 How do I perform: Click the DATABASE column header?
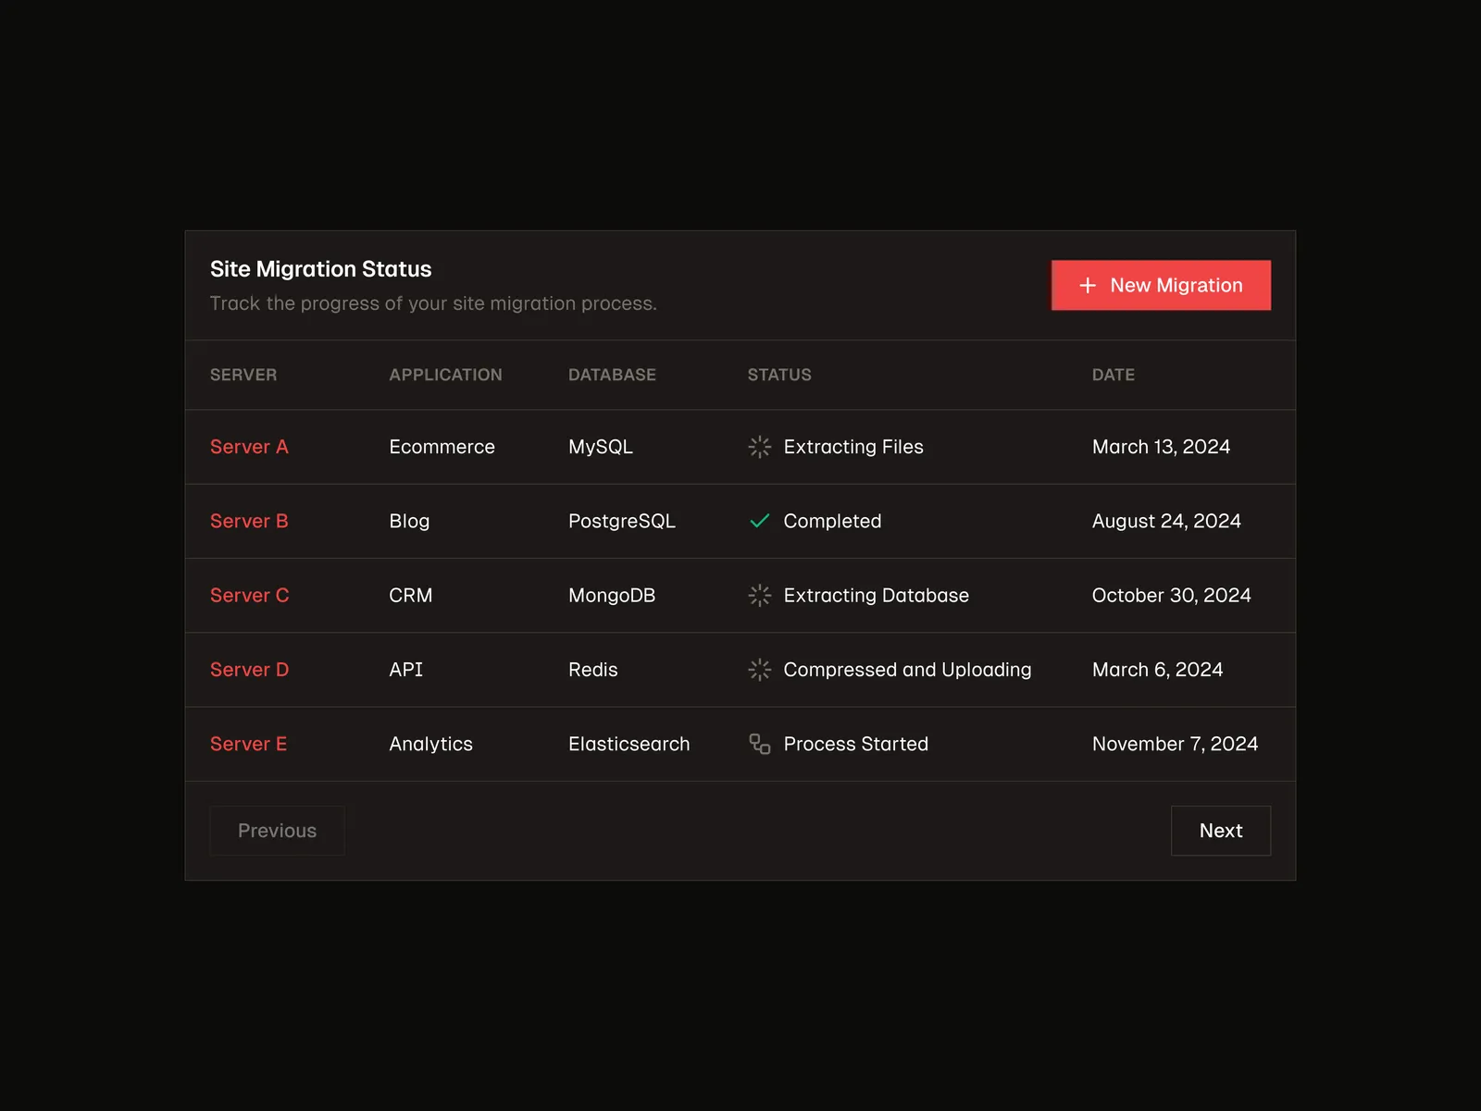point(612,375)
